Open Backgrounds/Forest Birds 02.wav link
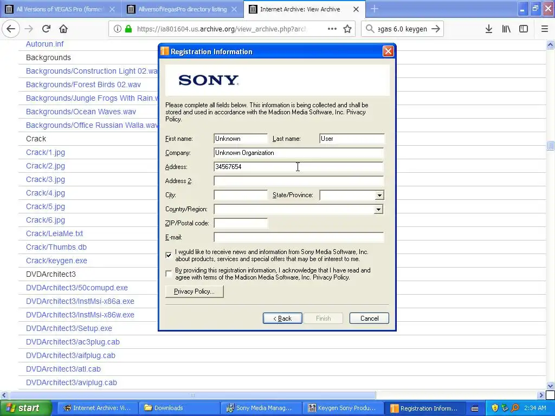This screenshot has height=416, width=555. tap(83, 84)
